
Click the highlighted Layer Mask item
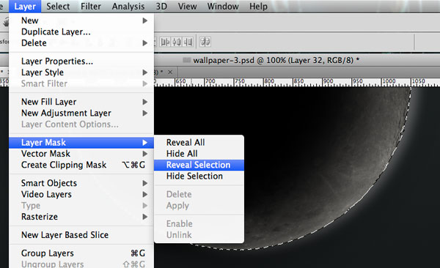[81, 142]
